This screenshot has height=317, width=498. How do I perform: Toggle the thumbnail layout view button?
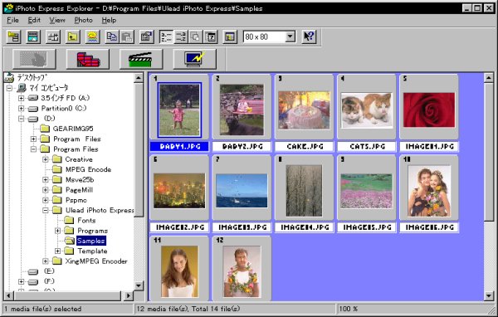click(230, 37)
